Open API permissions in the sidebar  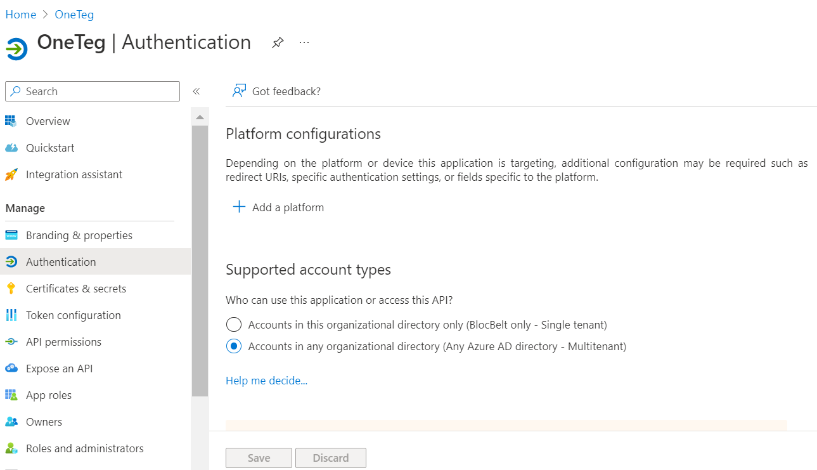(x=63, y=342)
